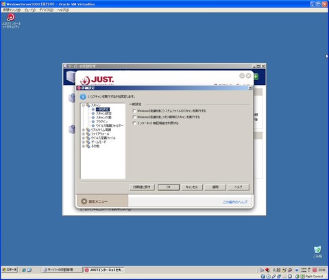Open the この操作のヘルプ link

(235, 202)
